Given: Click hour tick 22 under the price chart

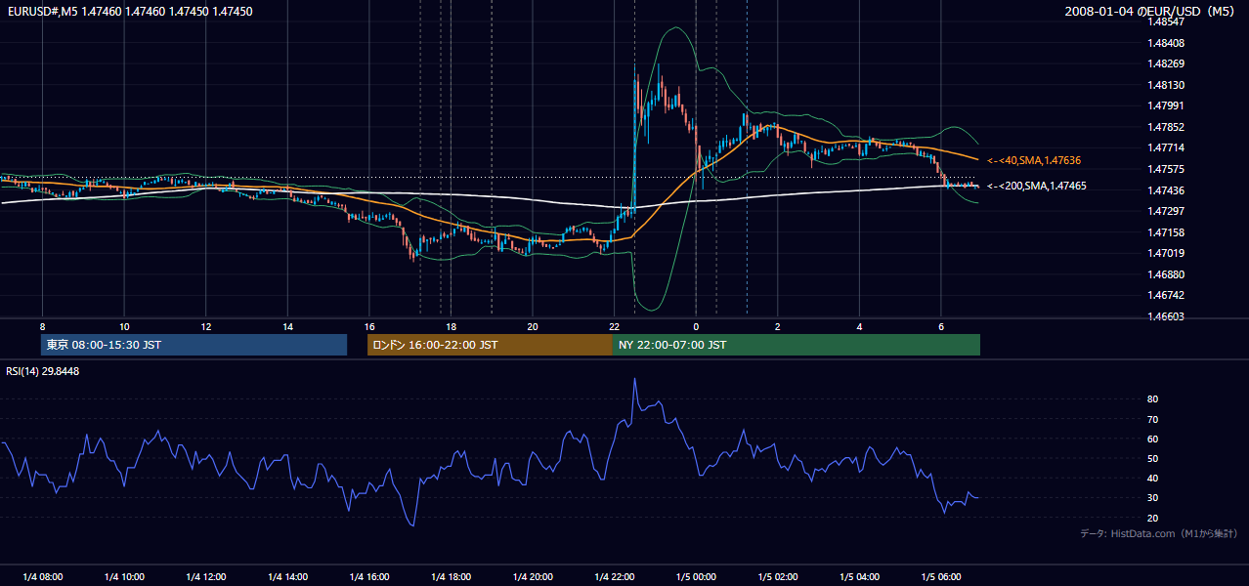Looking at the screenshot, I should (615, 326).
